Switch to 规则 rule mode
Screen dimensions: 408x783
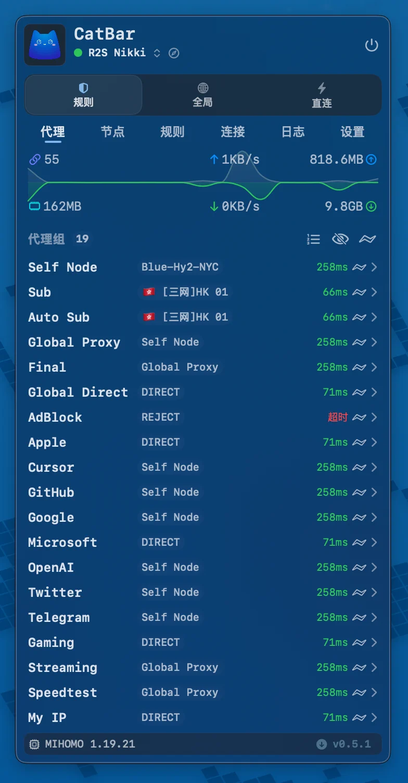click(83, 95)
